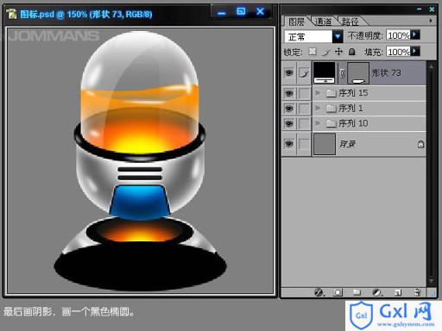Screen dimensions: 442x331
Task: Expand the 序列 15 group triangle
Action: click(318, 93)
